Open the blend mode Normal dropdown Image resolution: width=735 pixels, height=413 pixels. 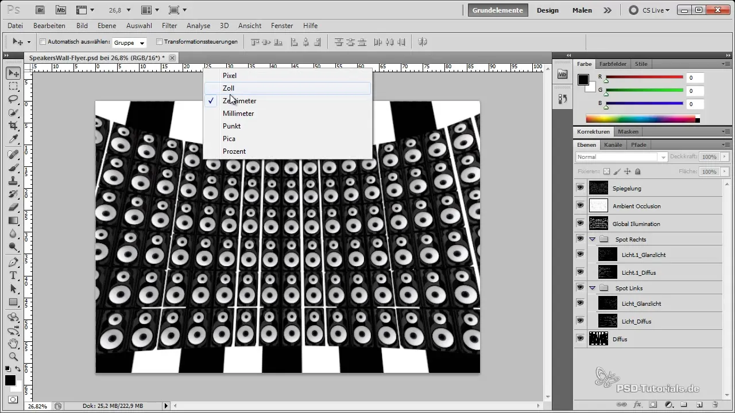621,157
